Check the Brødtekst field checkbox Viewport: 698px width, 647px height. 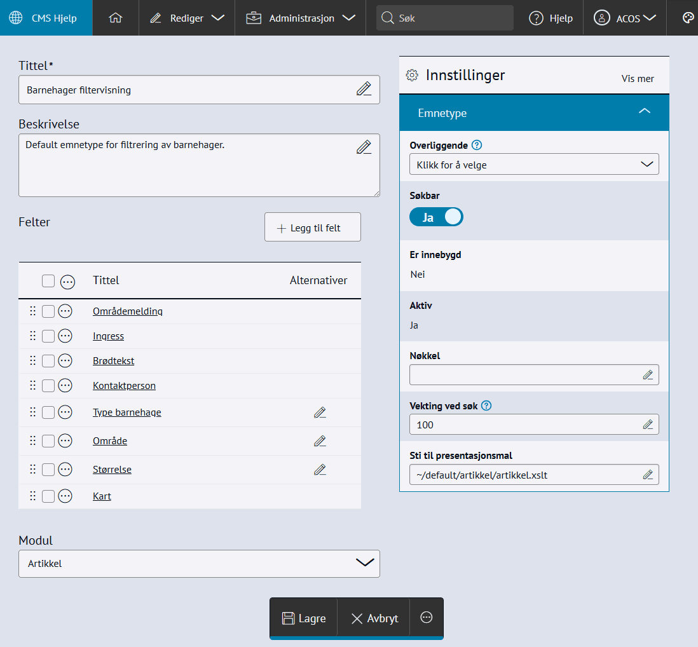coord(48,361)
